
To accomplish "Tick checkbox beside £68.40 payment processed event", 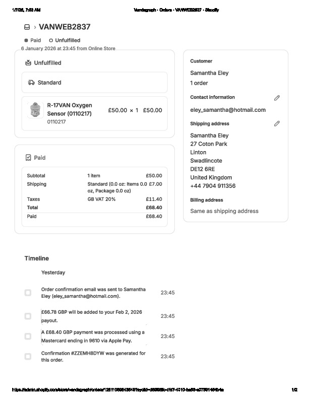I will (28, 337).
